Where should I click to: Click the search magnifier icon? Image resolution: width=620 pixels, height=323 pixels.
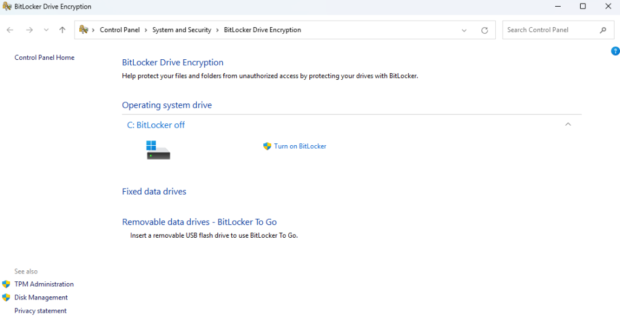603,30
